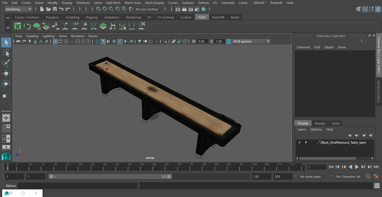Image resolution: width=382 pixels, height=197 pixels.
Task: Click the range slider bar
Action: 110,177
